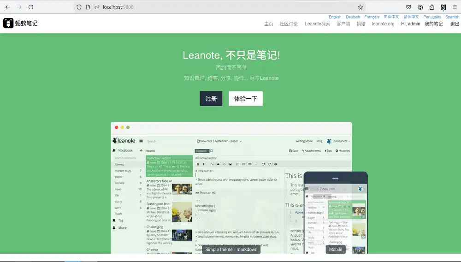The width and height of the screenshot is (461, 262).
Task: Select the Mobile preview thumbnail
Action: 336,250
